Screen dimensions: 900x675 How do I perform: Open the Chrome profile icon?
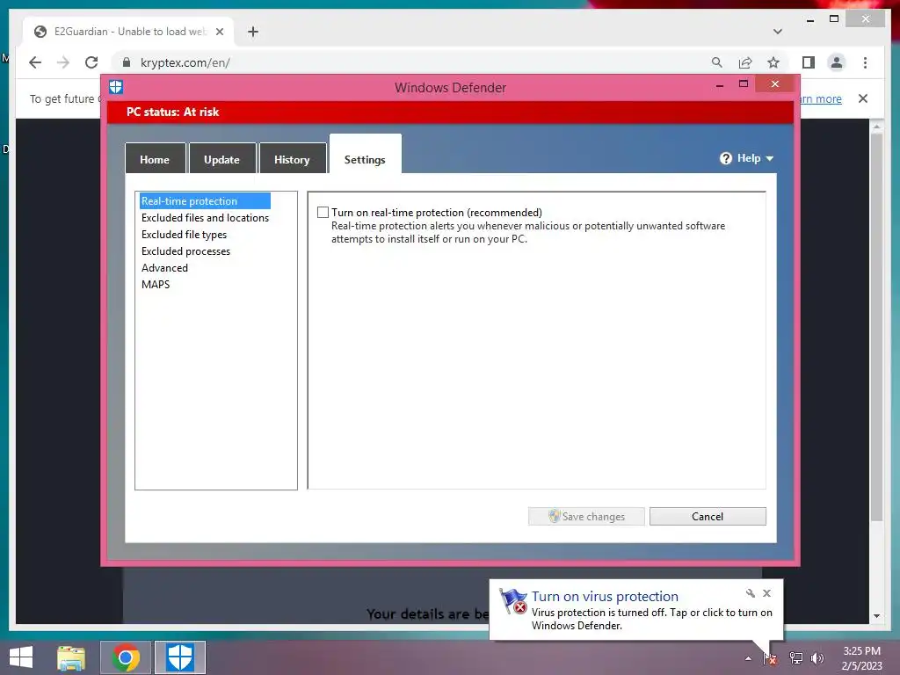[x=837, y=62]
